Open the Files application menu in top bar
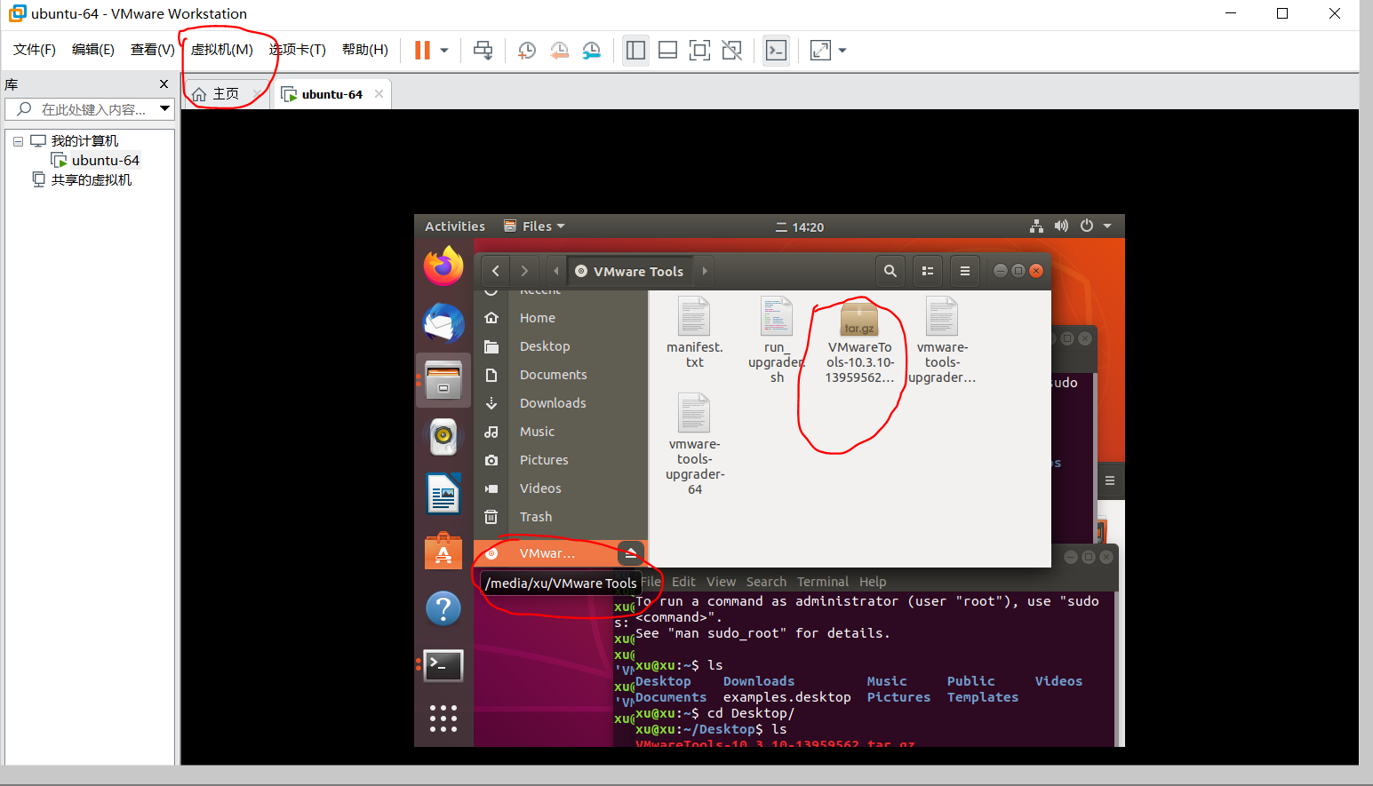This screenshot has width=1373, height=786. (x=534, y=226)
